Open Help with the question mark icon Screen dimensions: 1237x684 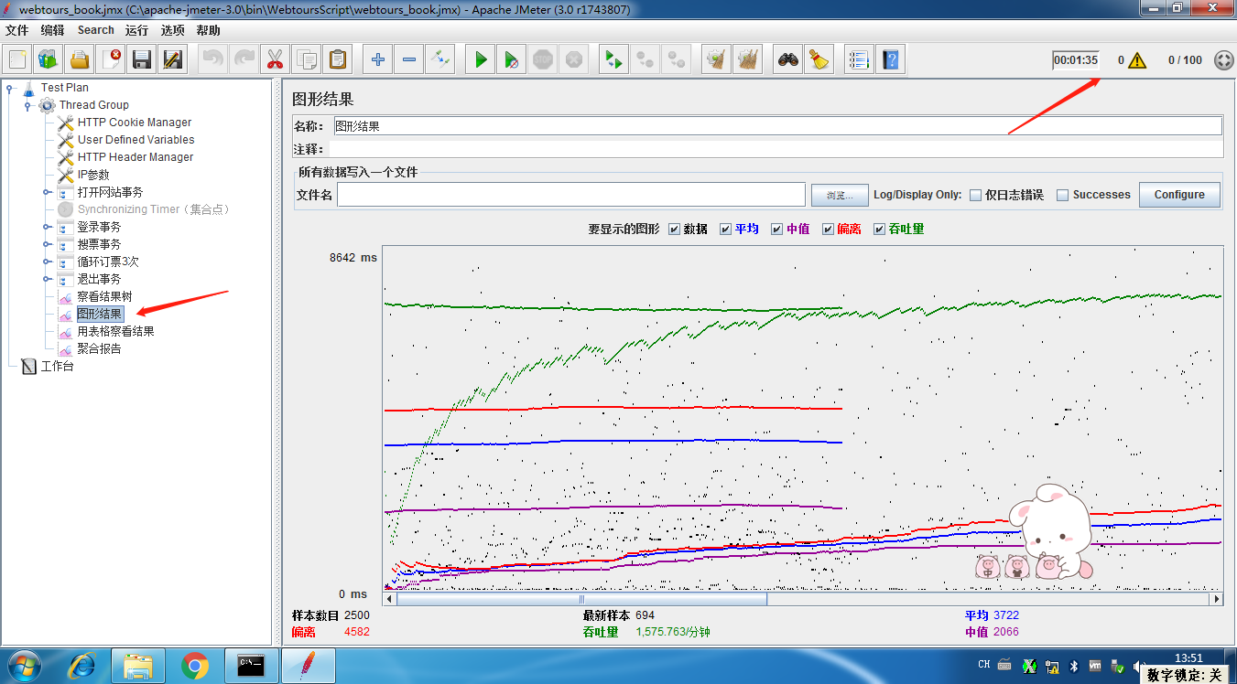click(890, 60)
